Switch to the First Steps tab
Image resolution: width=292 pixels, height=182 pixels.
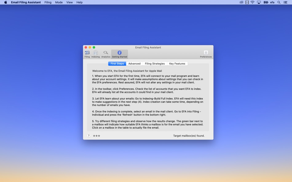coord(117,63)
